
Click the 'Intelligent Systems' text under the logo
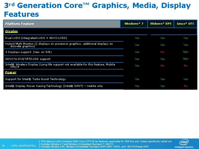coord(184,147)
